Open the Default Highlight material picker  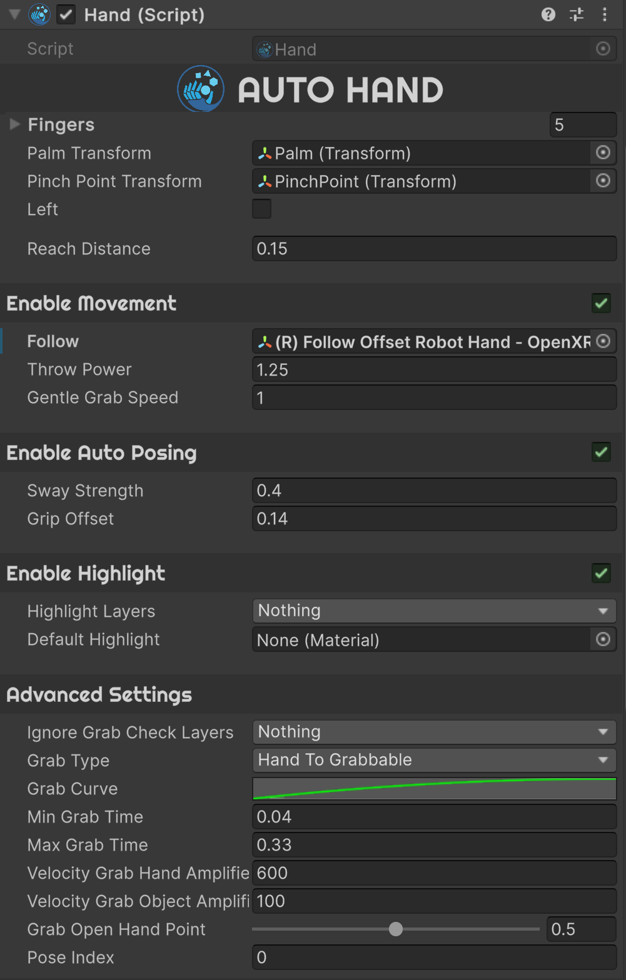tap(603, 639)
